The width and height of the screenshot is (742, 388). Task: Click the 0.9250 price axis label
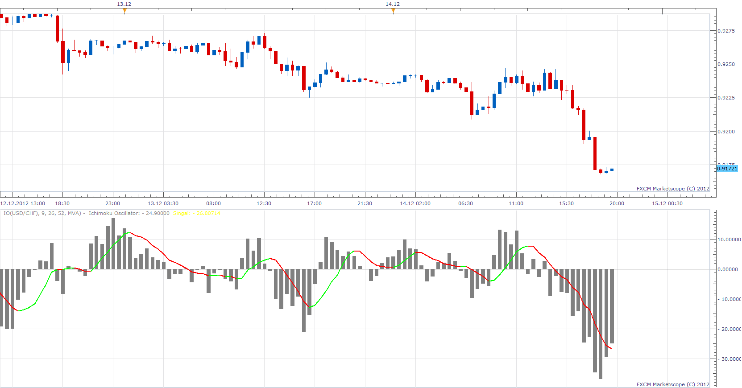click(x=726, y=64)
